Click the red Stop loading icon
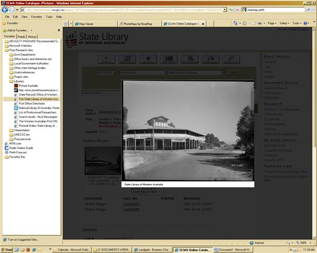Viewport: 317px width, 253px height. click(x=238, y=9)
